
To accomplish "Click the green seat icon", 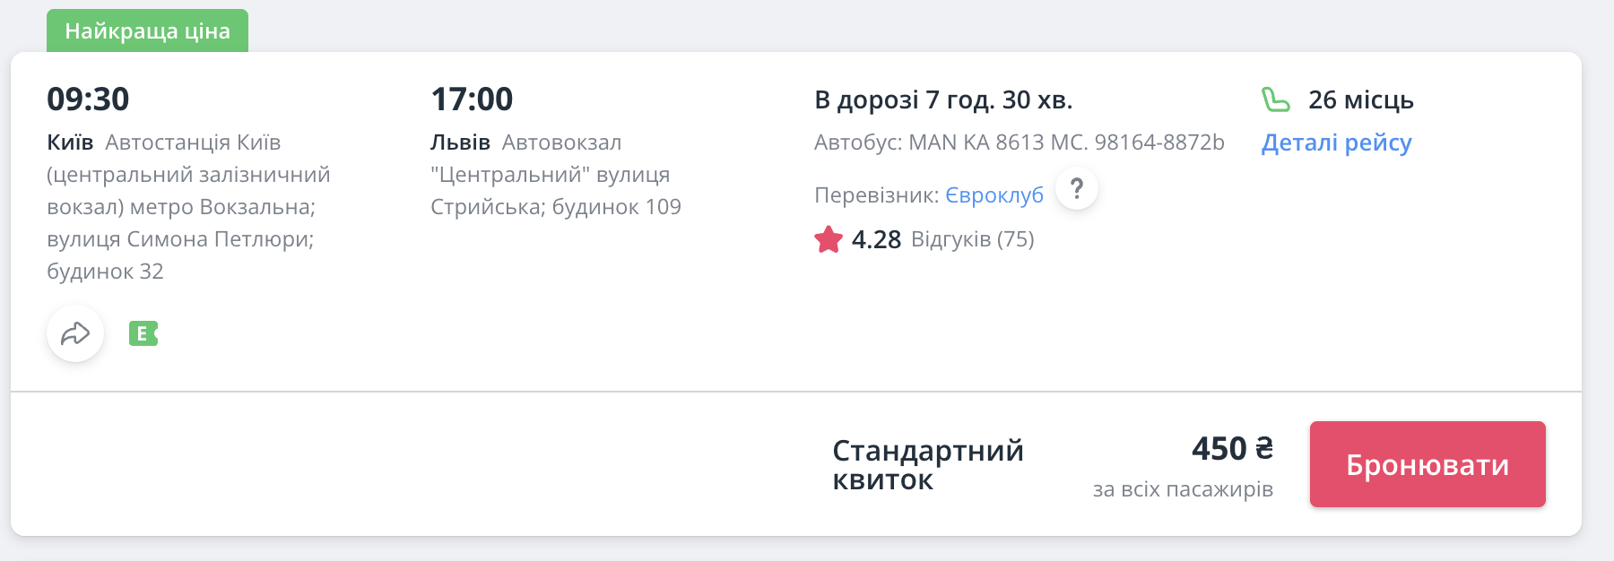I will coord(1275,99).
